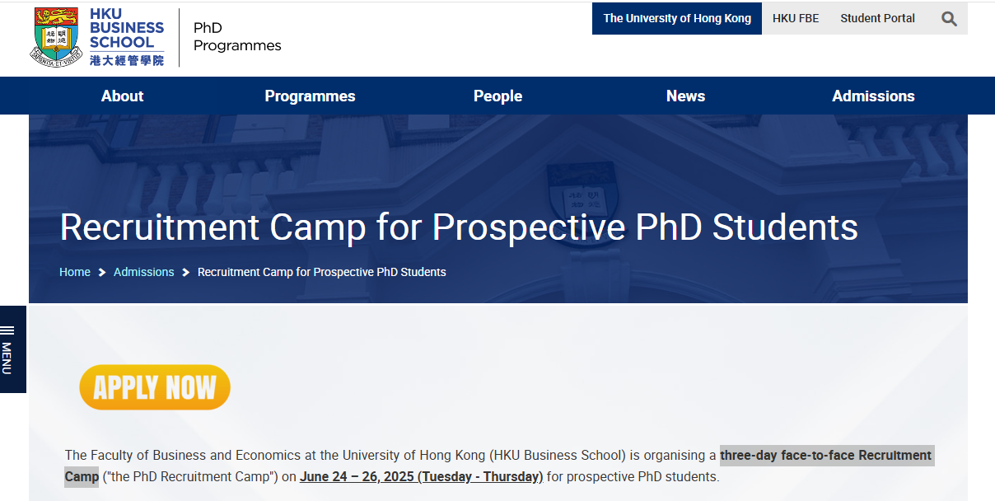Open the About menu
995x501 pixels.
coord(122,96)
